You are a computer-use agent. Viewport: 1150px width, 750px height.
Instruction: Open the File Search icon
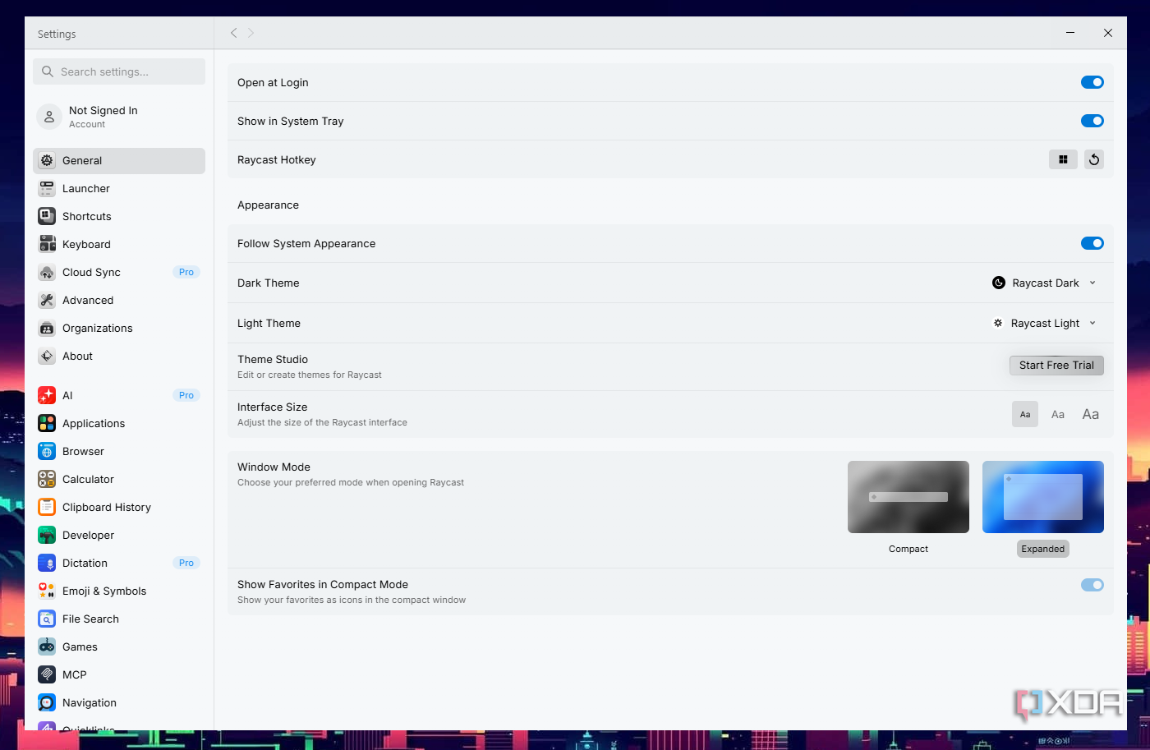47,619
